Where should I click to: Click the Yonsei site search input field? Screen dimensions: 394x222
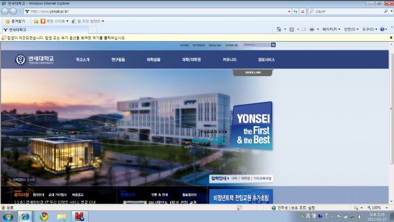click(256, 45)
